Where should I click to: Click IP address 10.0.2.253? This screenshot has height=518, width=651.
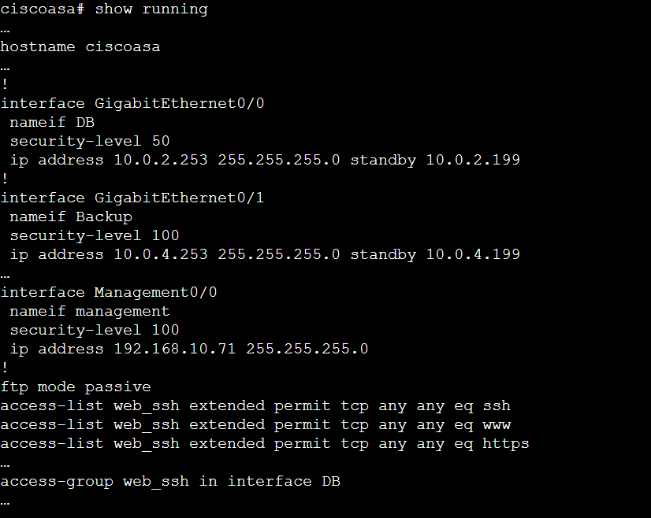[161, 161]
